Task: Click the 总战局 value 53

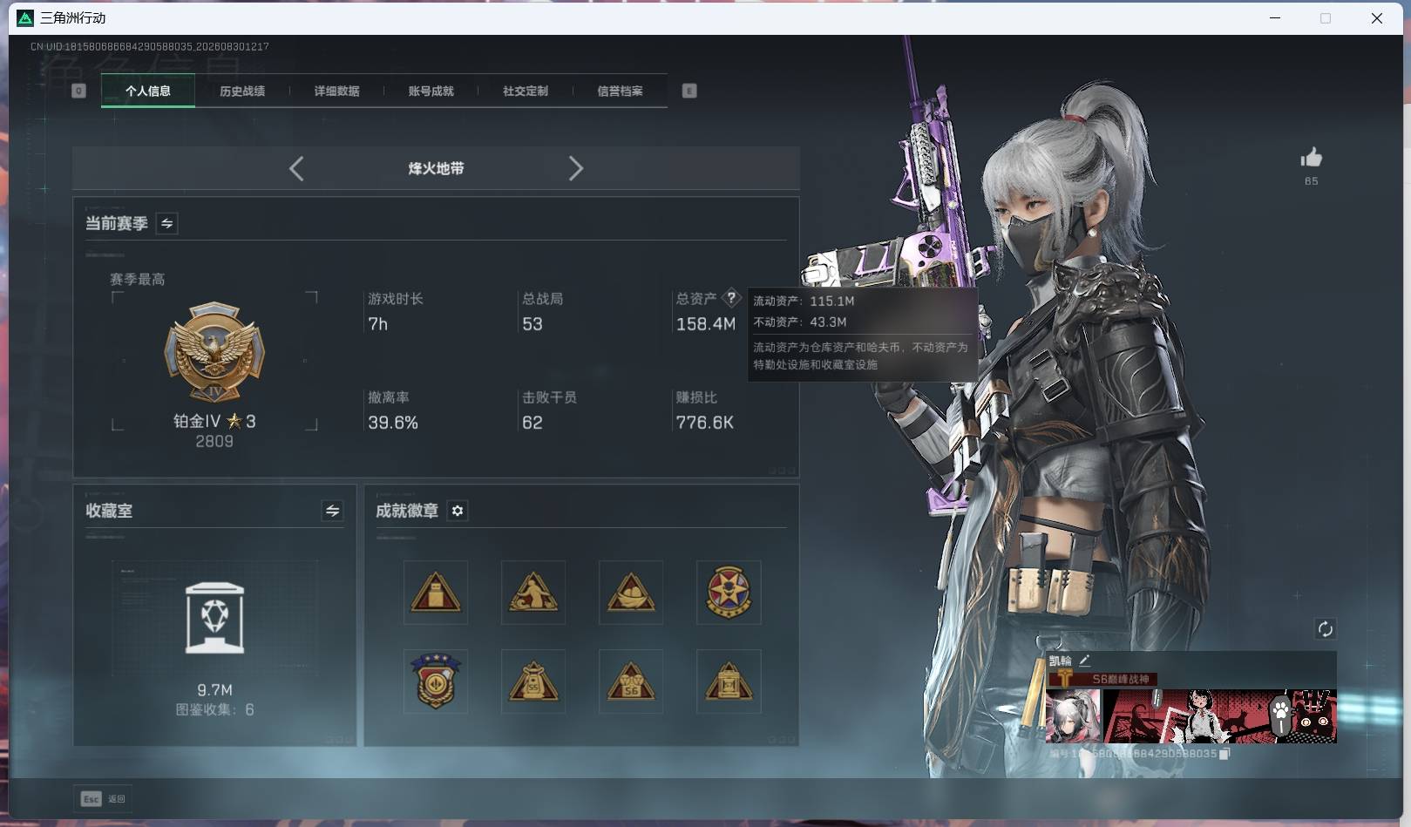Action: click(532, 324)
